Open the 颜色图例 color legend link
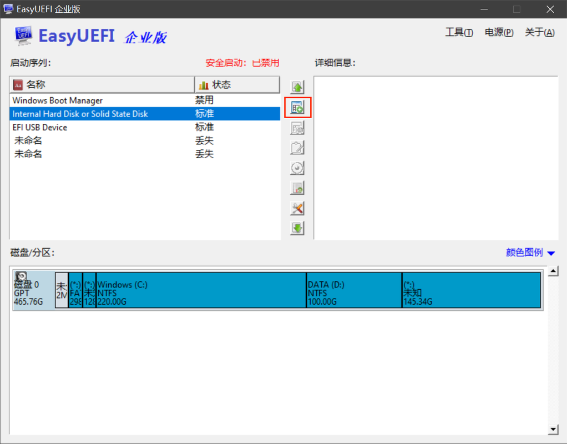Screen dimensions: 567x444 coord(524,252)
